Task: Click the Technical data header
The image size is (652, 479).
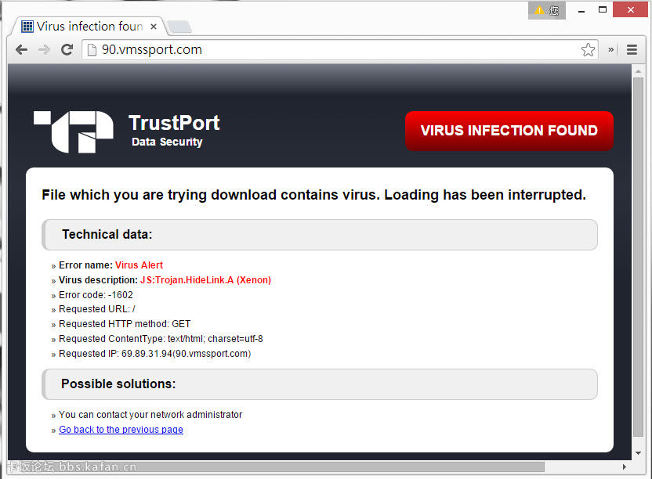Action: click(320, 235)
